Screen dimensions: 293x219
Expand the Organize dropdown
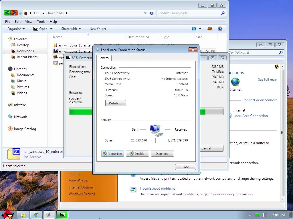[16, 29]
